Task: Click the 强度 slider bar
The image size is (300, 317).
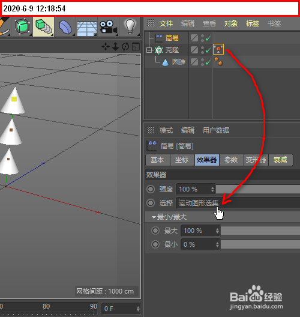Action: click(x=258, y=190)
